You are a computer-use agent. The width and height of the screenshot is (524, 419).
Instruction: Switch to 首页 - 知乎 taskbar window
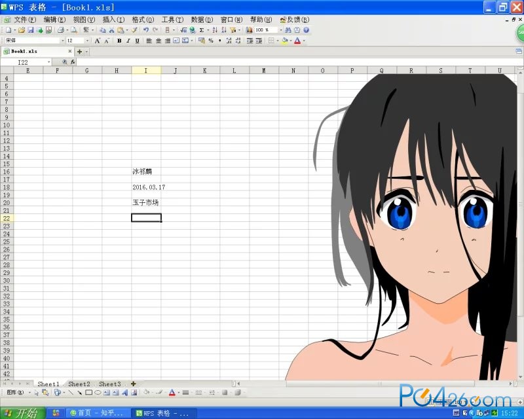click(x=97, y=413)
